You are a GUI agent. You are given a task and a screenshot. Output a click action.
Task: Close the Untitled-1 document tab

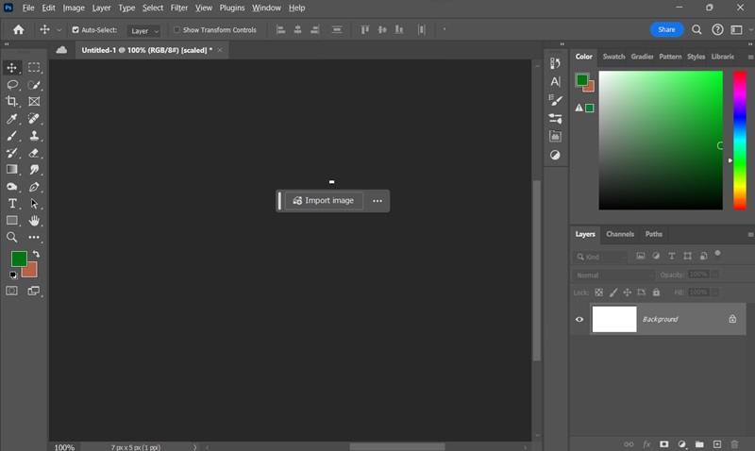coord(220,50)
